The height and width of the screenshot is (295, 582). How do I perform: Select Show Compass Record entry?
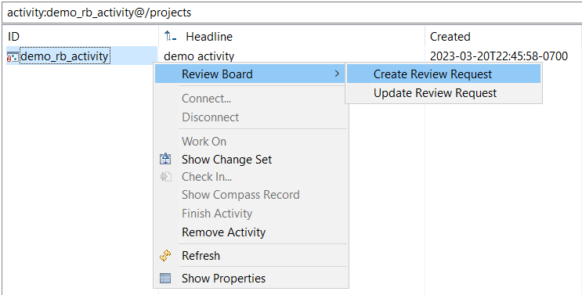(240, 195)
